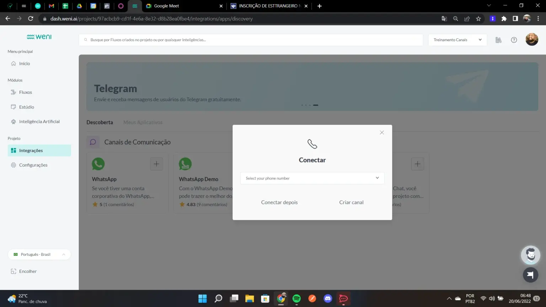The width and height of the screenshot is (546, 307).
Task: Open Fluxos module in sidebar
Action: 25,92
